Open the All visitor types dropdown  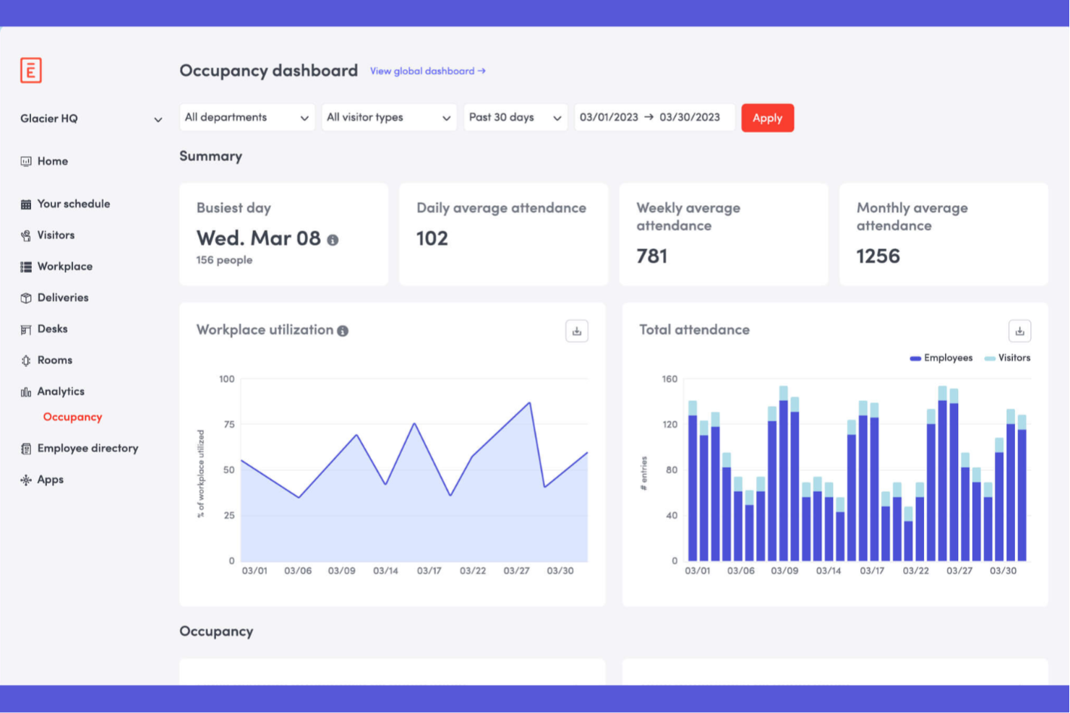pos(389,118)
